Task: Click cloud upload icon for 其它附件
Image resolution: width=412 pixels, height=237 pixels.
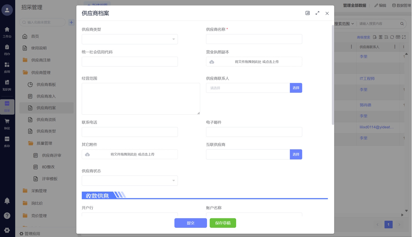Action: (87, 154)
